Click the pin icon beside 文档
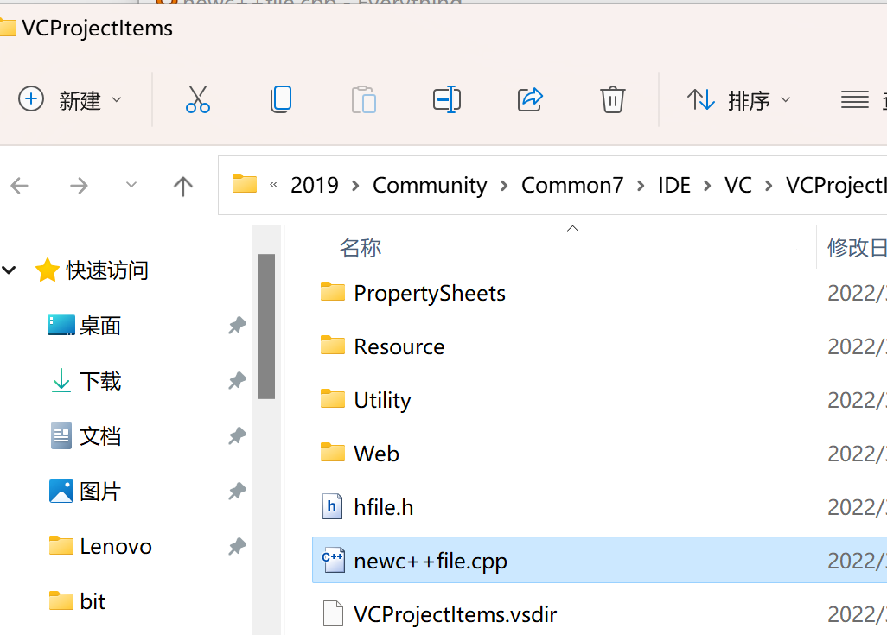Screen dimensions: 887x635 pyautogui.click(x=237, y=436)
